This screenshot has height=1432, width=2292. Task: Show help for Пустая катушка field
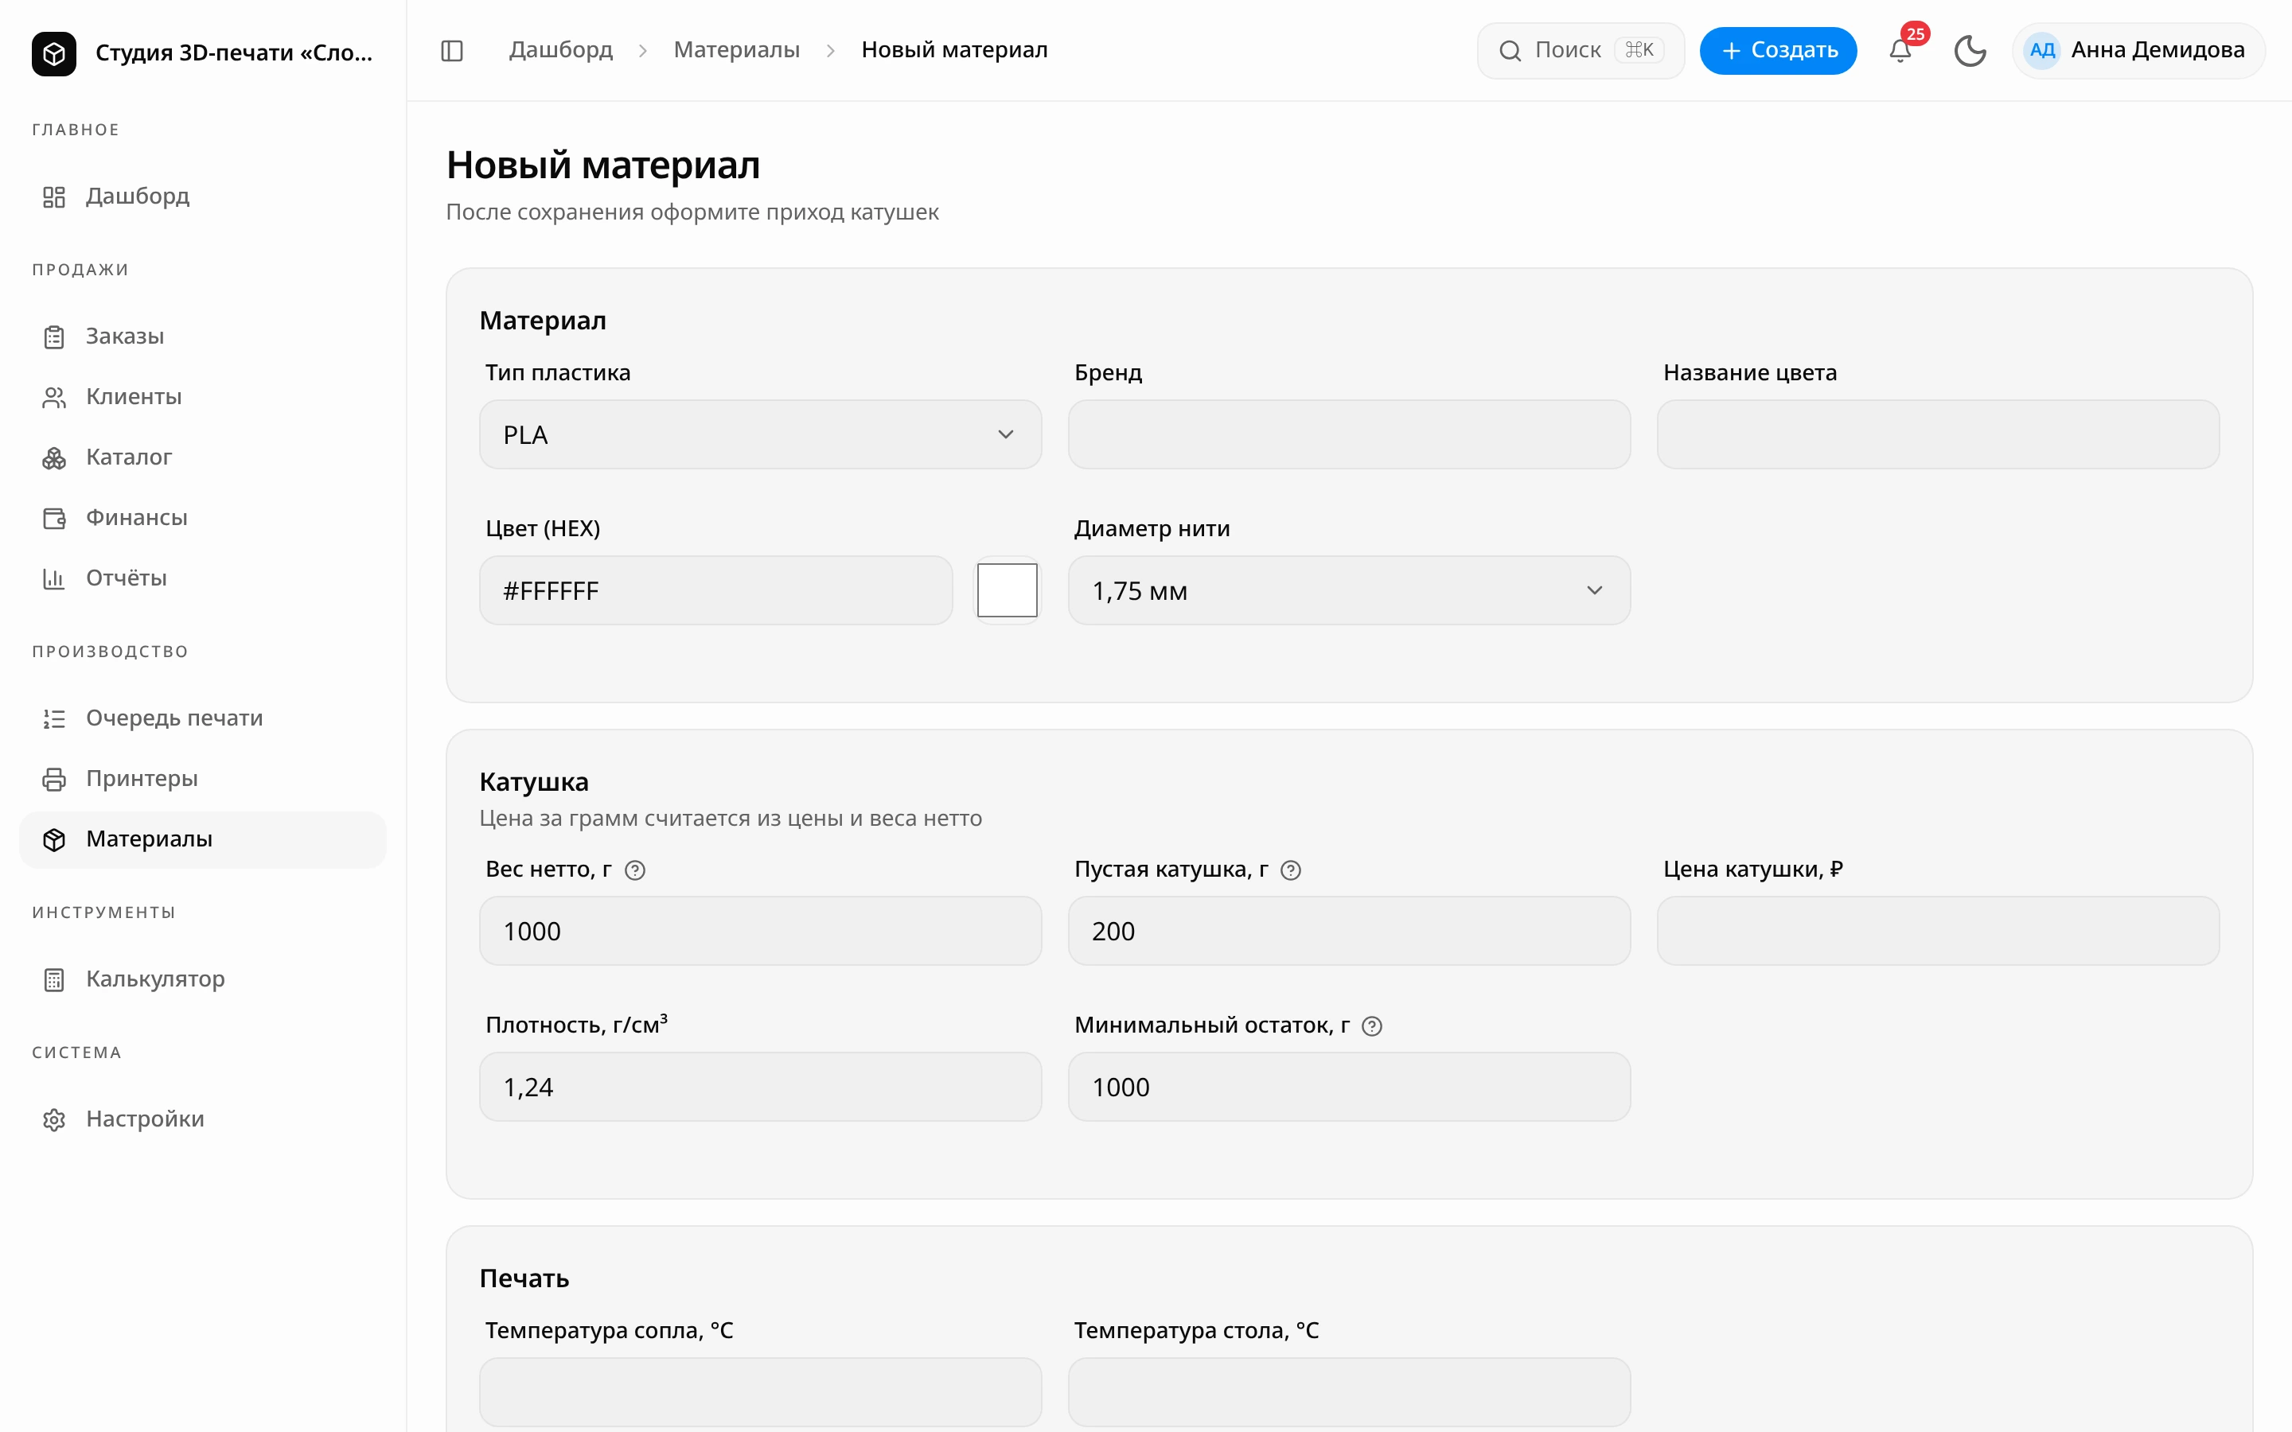pyautogui.click(x=1291, y=870)
